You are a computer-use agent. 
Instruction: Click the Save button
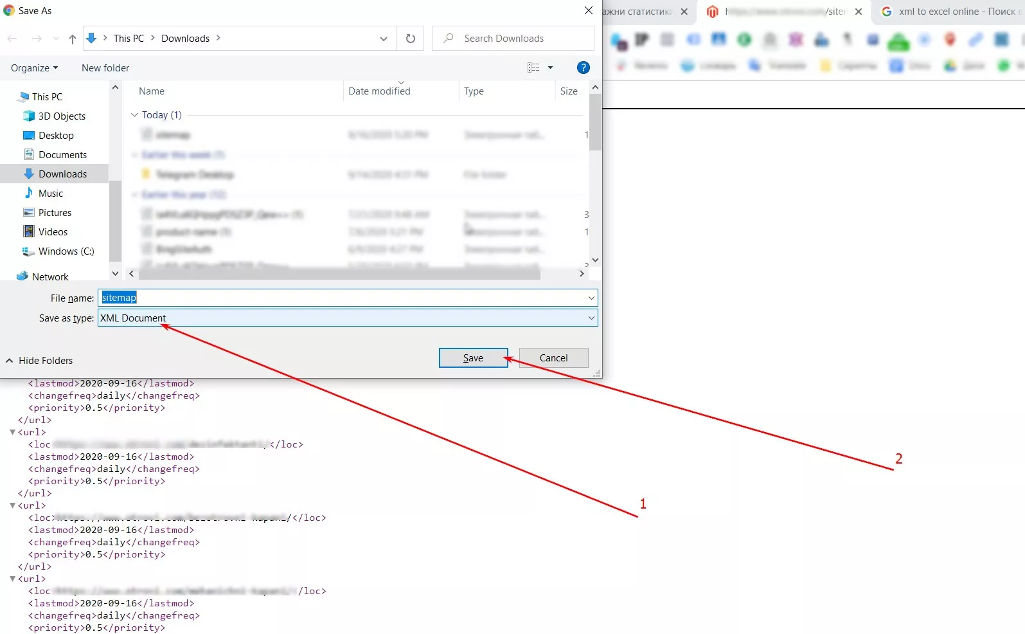click(x=473, y=358)
